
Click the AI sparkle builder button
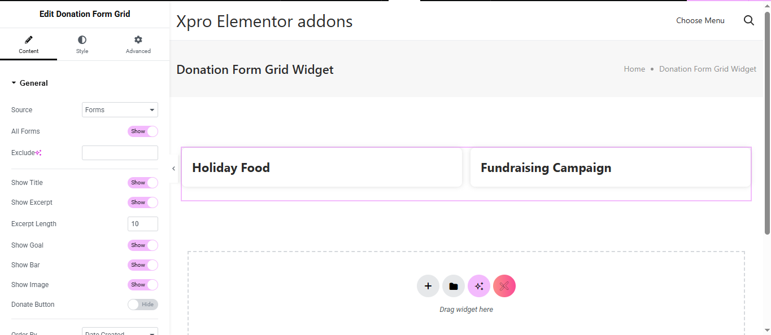(479, 286)
